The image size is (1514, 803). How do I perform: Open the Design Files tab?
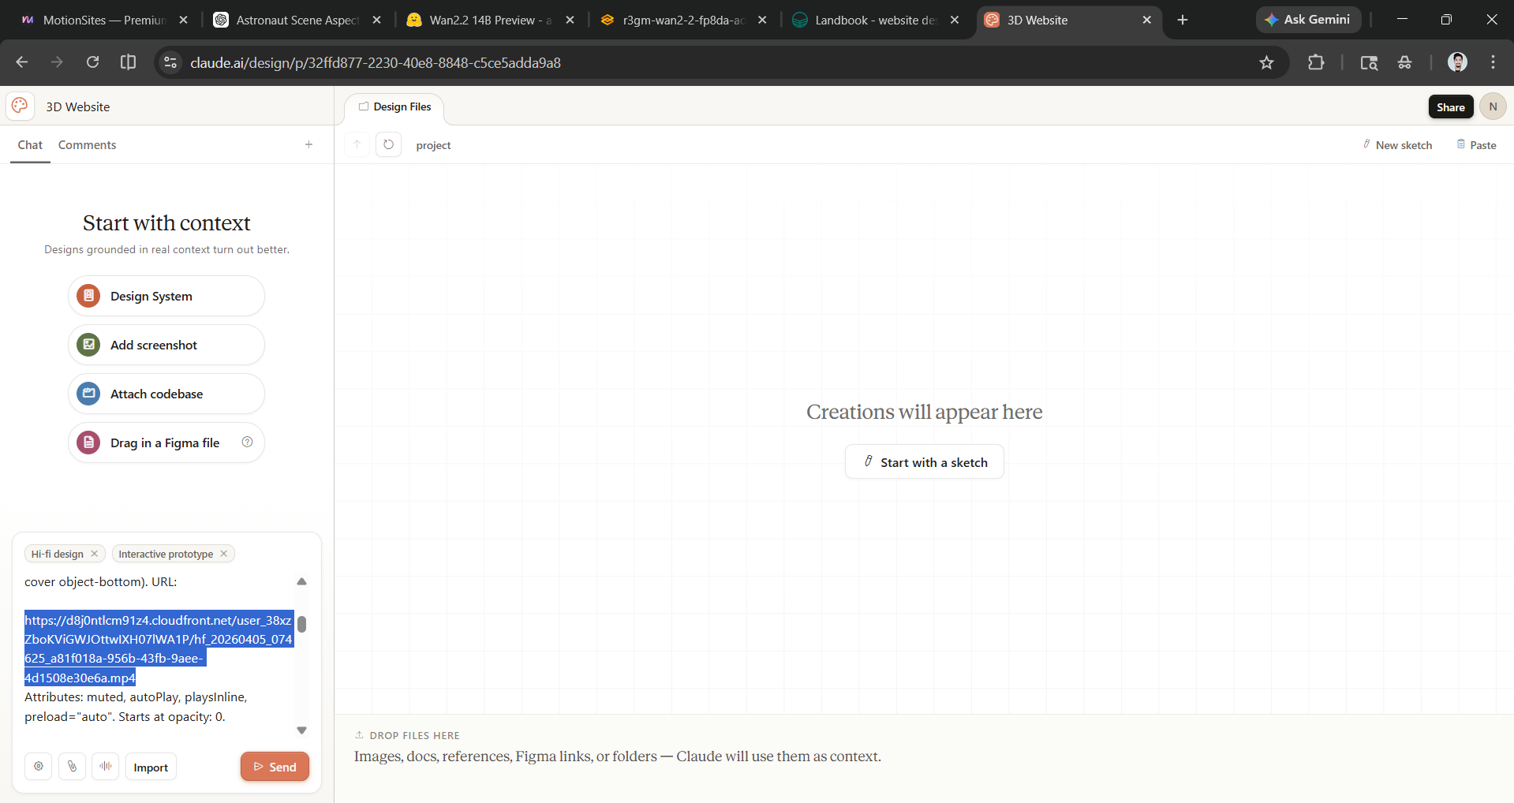(x=394, y=107)
